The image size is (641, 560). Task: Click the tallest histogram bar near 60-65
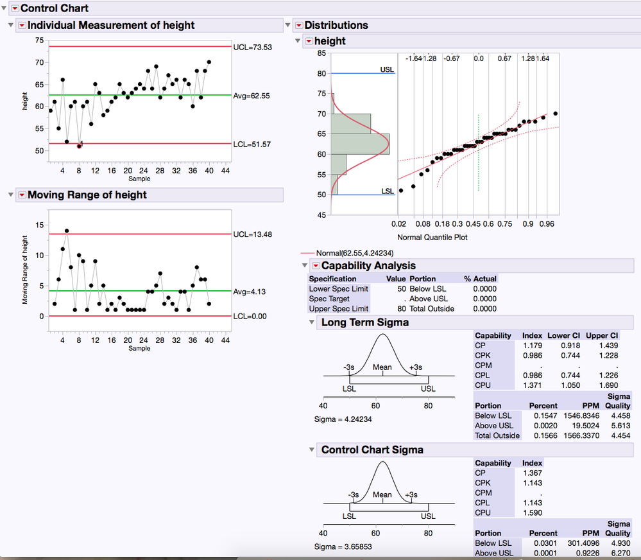point(360,144)
